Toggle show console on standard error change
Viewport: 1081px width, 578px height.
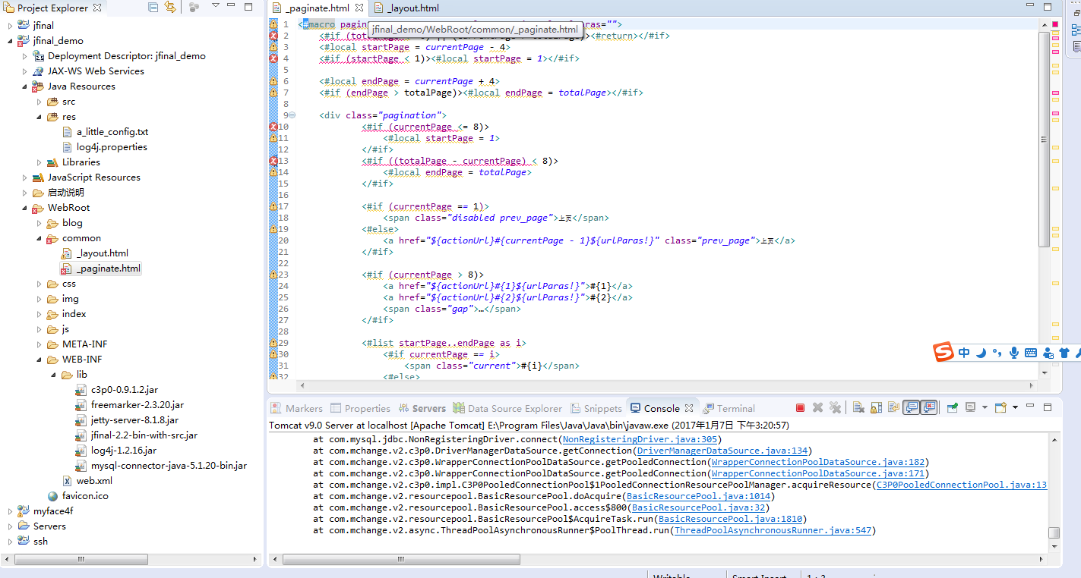928,407
